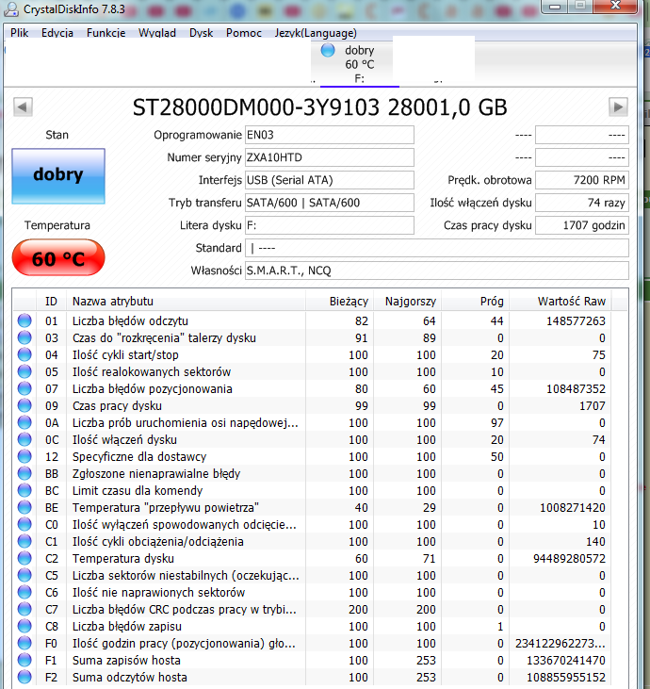Click the Nazwa atrybutu column header
The height and width of the screenshot is (689, 650).
click(186, 302)
